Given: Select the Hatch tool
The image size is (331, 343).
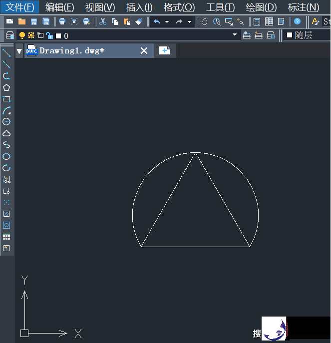Looking at the screenshot, I should [x=6, y=214].
